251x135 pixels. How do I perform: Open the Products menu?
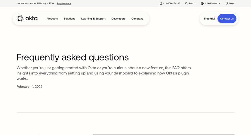(x=52, y=19)
